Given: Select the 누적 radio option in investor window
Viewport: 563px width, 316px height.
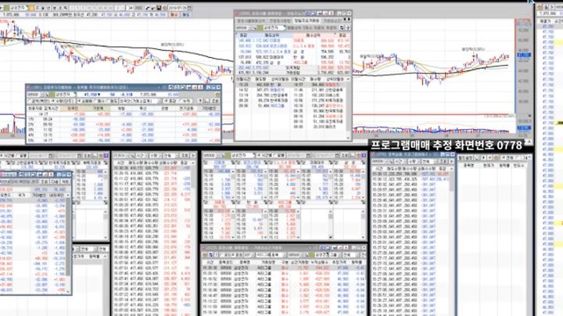Looking at the screenshot, I should (x=185, y=101).
